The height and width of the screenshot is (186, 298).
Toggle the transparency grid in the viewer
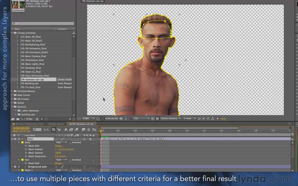pos(157,119)
